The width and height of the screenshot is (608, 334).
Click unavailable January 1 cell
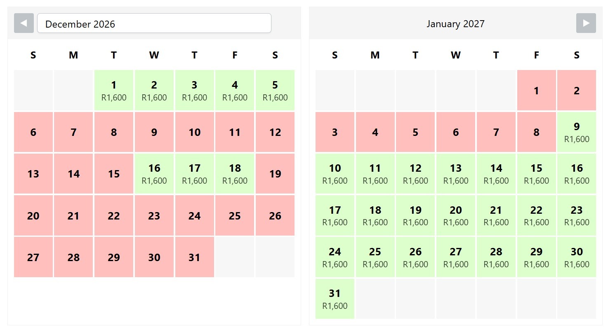536,90
